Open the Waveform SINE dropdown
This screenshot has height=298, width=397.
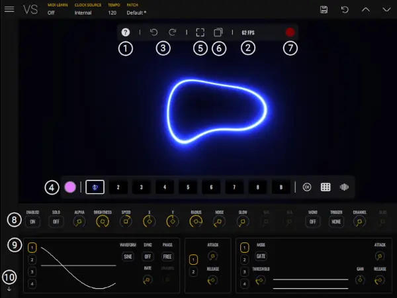(128, 256)
